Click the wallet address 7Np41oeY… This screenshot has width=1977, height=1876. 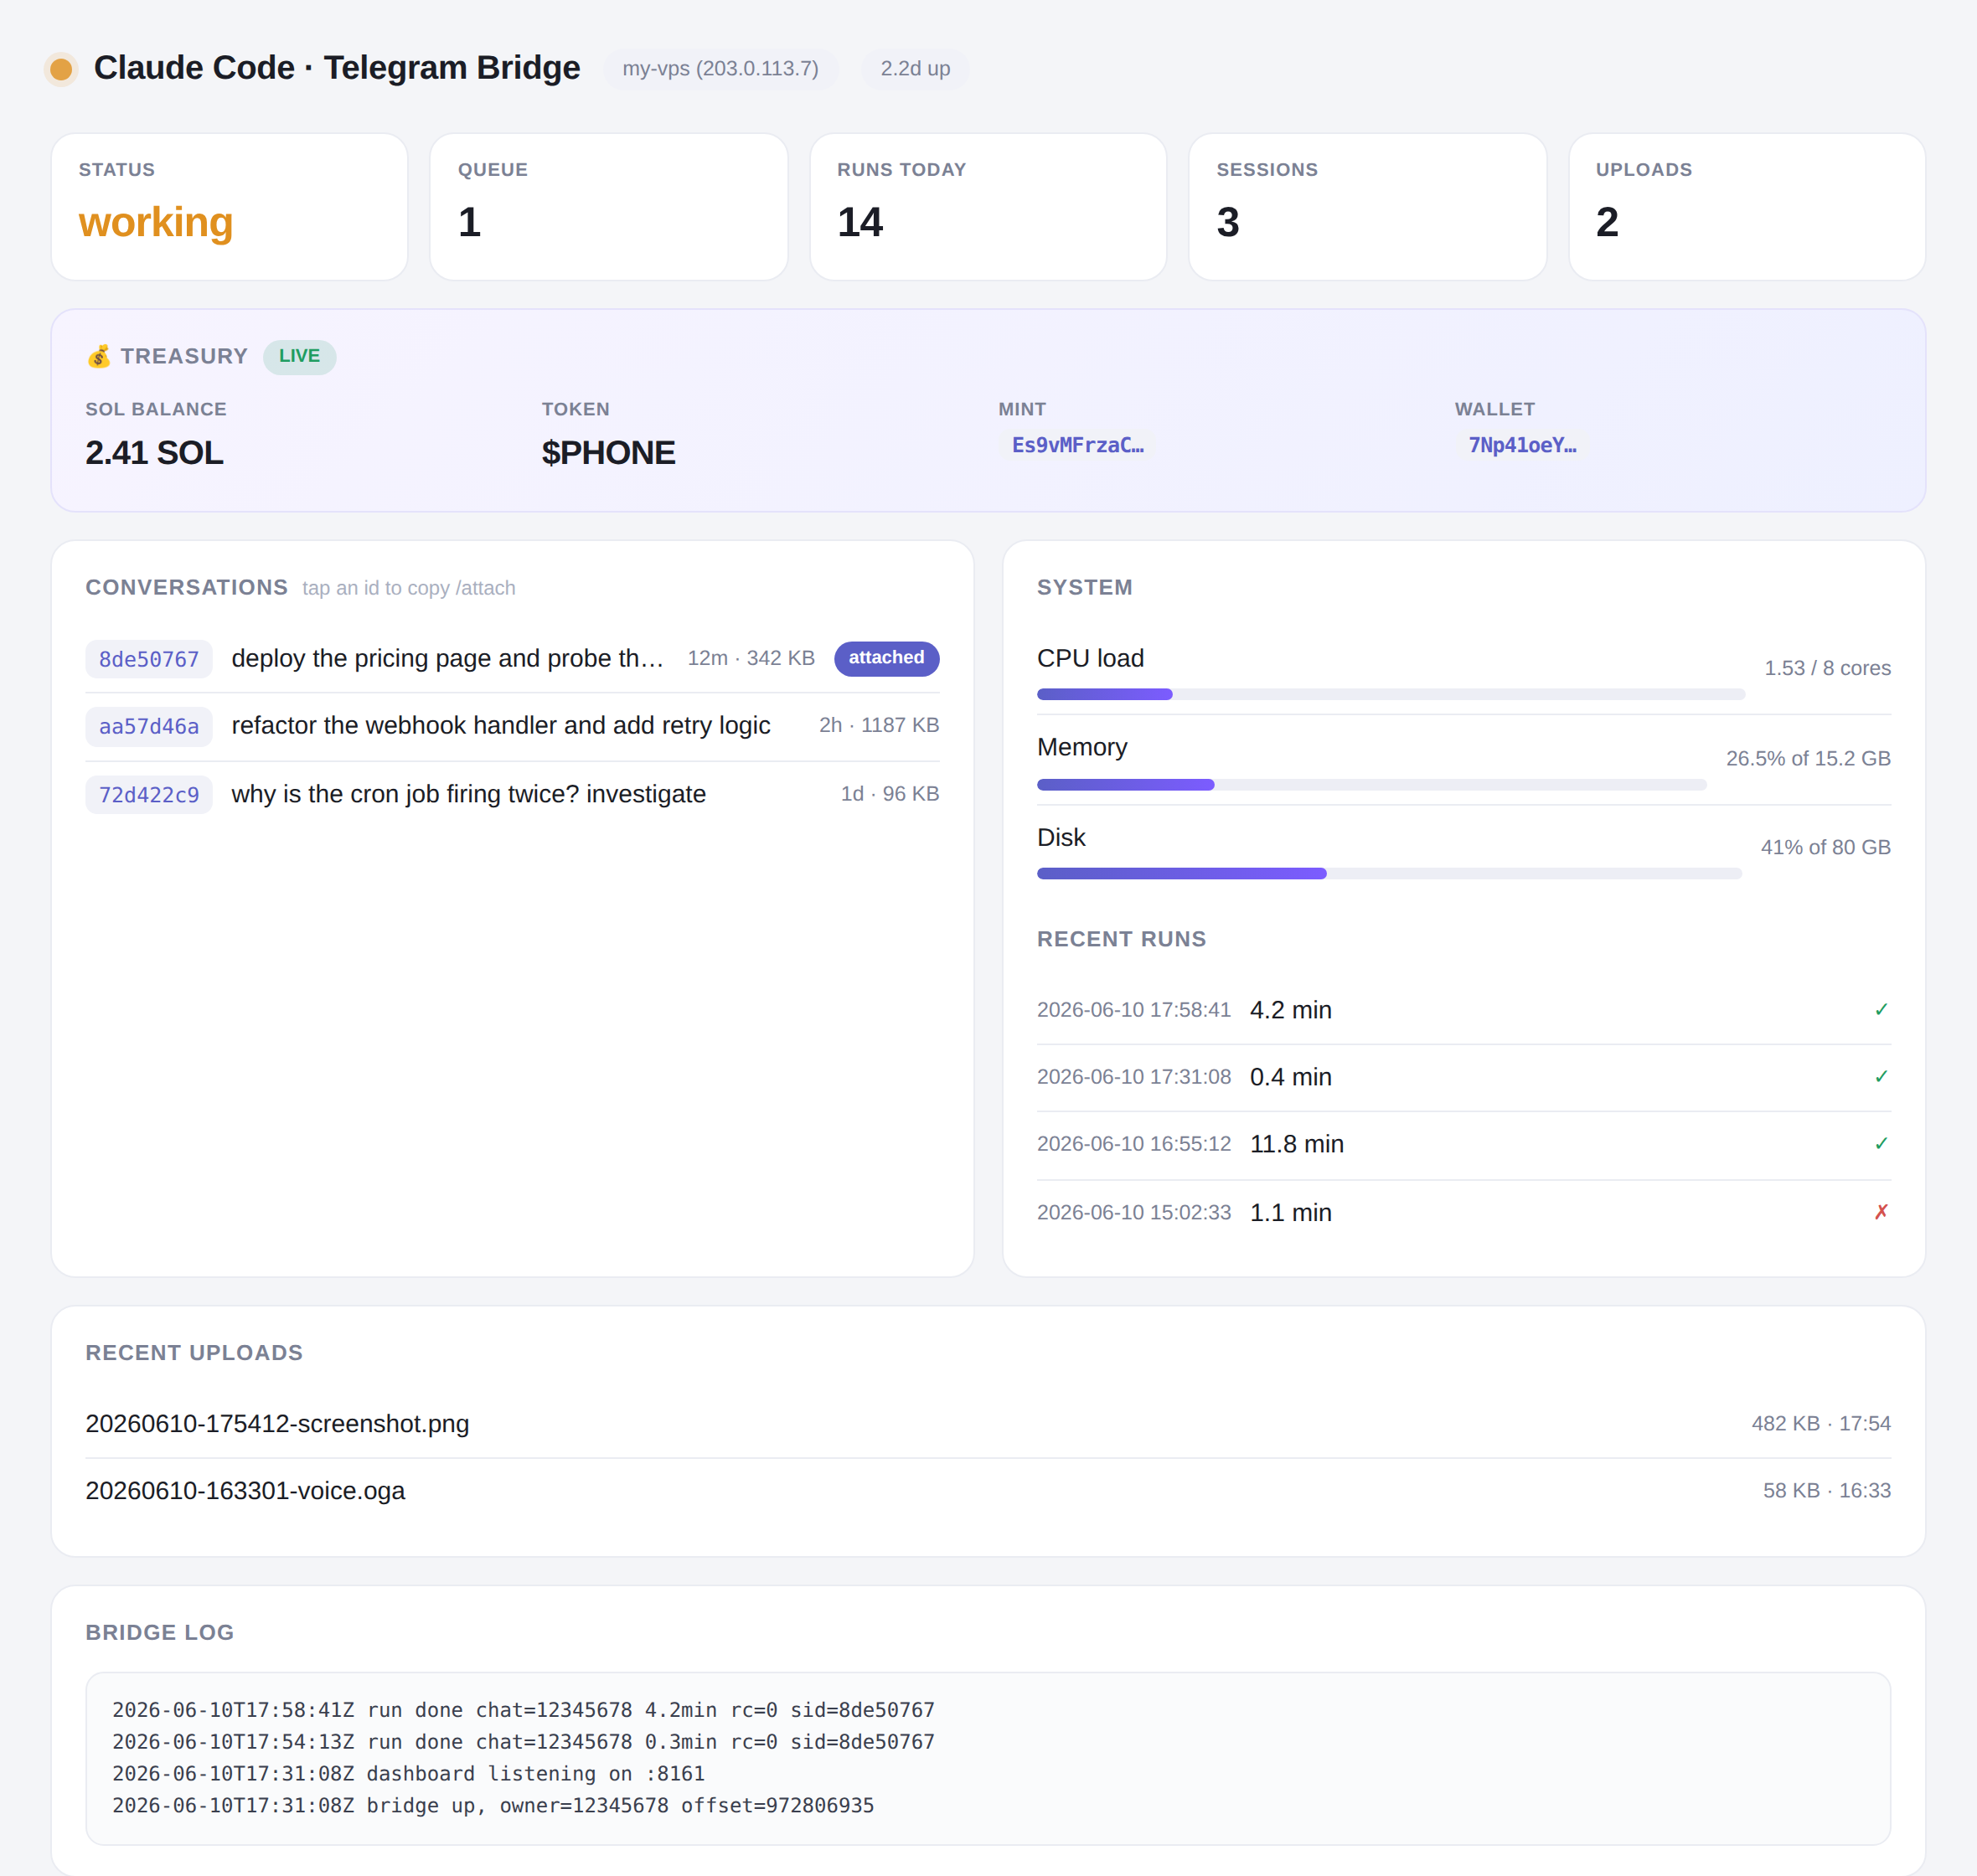click(1521, 445)
